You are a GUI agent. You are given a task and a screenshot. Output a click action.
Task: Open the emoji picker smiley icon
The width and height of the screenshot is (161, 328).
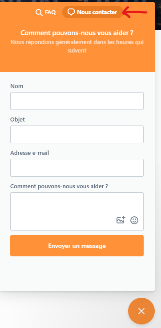click(x=134, y=220)
